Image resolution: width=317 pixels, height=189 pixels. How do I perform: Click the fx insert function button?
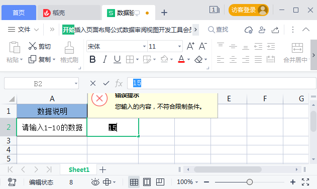tap(119, 83)
